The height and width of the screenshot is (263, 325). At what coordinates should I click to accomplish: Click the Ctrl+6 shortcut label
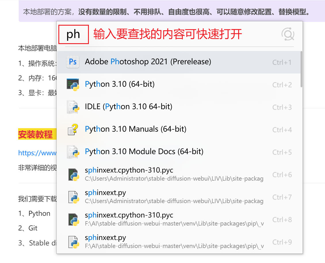[282, 175]
